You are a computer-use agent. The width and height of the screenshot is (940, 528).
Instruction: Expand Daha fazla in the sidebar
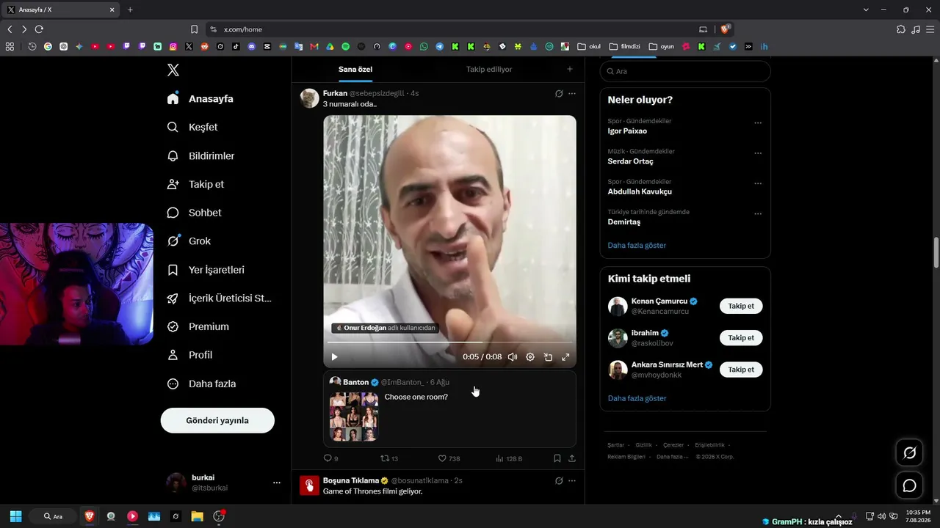[202, 384]
